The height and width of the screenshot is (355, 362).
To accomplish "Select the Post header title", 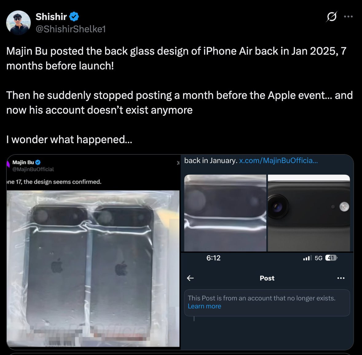I will [267, 278].
